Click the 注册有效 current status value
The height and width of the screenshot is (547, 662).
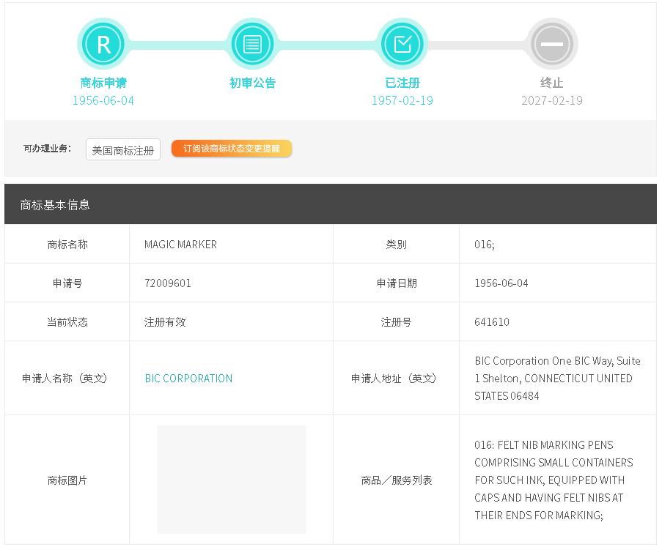[x=165, y=322]
